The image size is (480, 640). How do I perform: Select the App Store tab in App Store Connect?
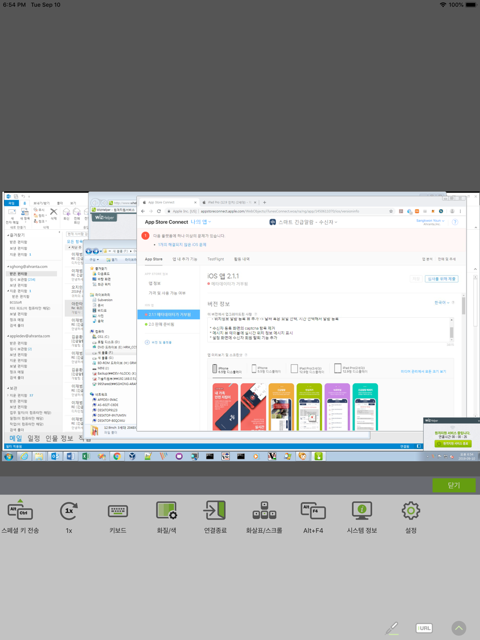click(154, 259)
